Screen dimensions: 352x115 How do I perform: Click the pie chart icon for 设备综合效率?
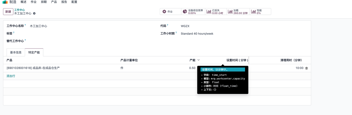pos(185,12)
